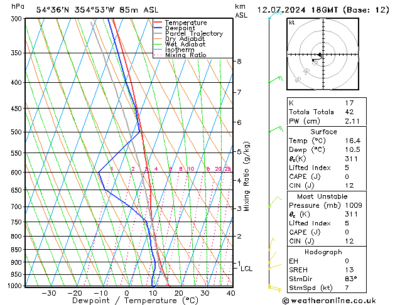Click the blue Dewpoint legend line sample
Screen dimensions: 395x305
158,28
